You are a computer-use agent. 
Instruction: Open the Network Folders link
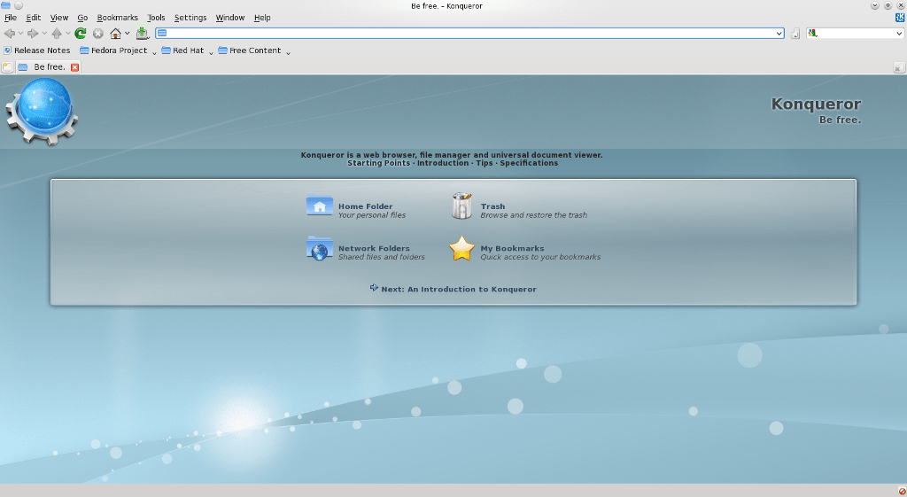point(374,248)
